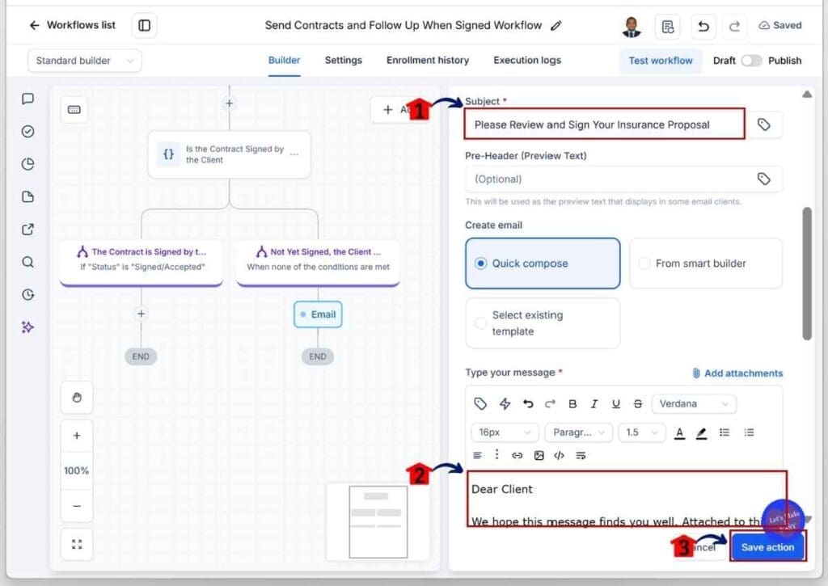Select 'Not Yet Signed, the Client' branch
The width and height of the screenshot is (828, 586).
point(318,263)
